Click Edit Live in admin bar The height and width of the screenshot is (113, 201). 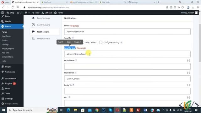tap(47, 13)
